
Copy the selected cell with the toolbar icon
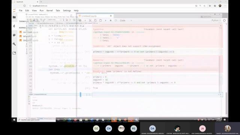click(x=95, y=20)
